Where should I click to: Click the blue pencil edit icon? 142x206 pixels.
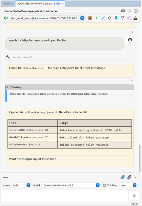pyautogui.click(x=103, y=18)
